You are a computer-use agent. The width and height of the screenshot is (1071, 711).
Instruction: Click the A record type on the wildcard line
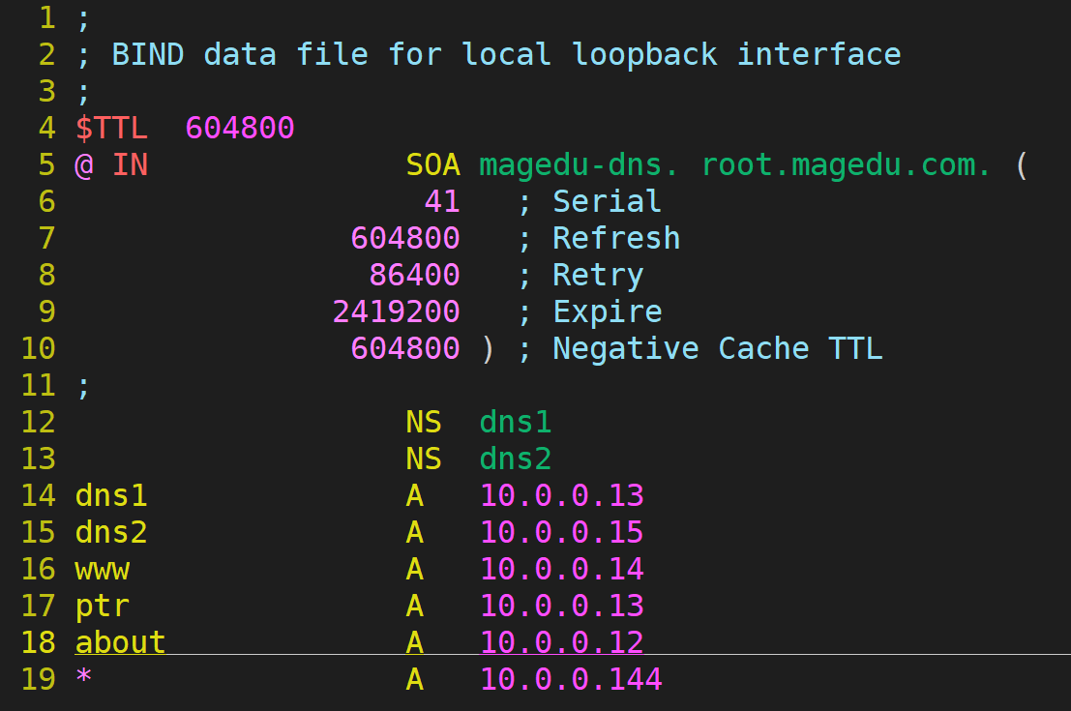click(415, 680)
